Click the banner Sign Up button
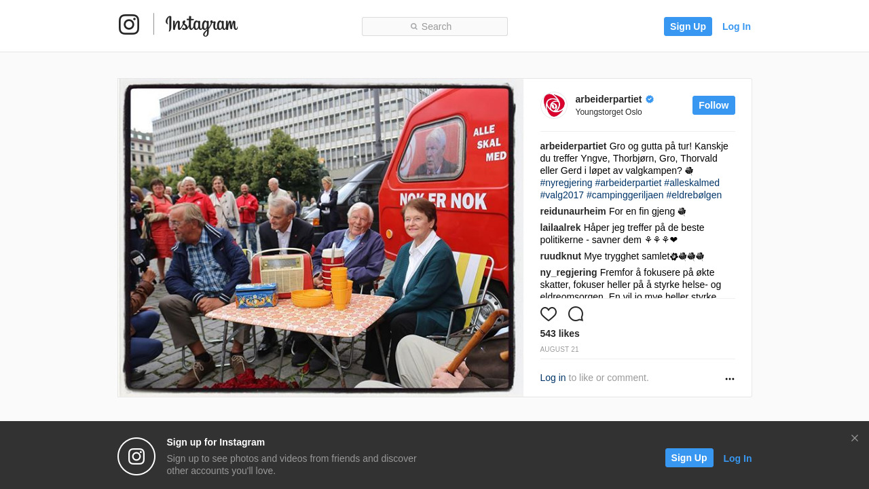869x489 pixels. click(x=689, y=458)
